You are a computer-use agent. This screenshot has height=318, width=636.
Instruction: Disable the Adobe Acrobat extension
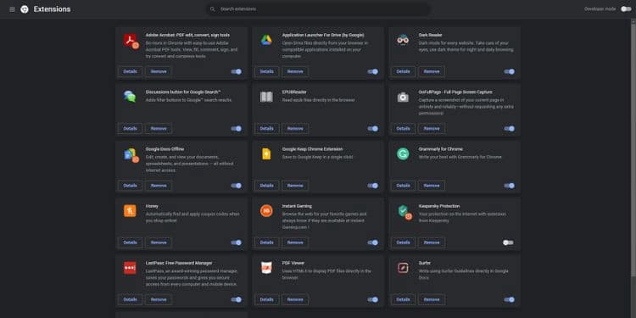[236, 71]
